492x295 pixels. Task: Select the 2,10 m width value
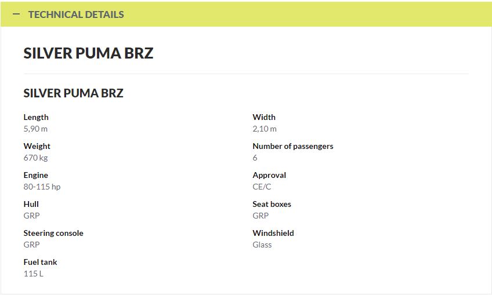click(x=265, y=129)
